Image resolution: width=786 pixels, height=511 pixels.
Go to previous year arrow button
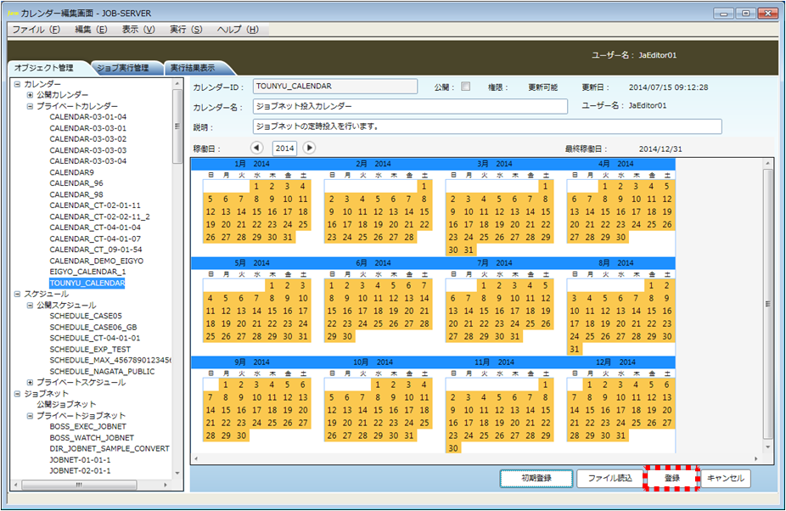pos(256,148)
